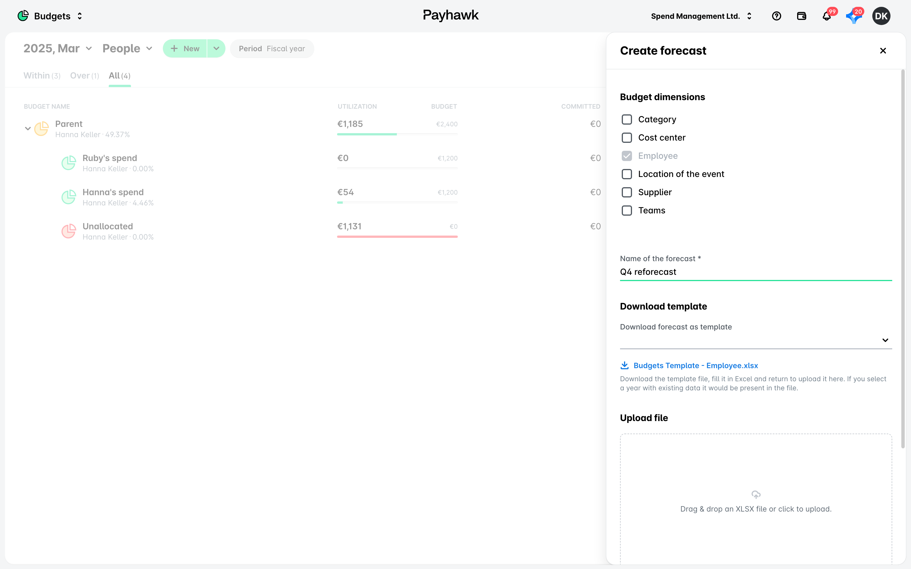Click the Budgets pie chart logo icon
Image resolution: width=911 pixels, height=569 pixels.
click(23, 16)
